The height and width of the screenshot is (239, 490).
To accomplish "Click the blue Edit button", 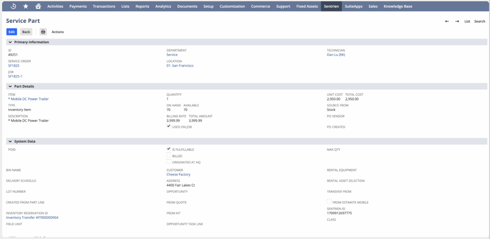I will point(12,32).
